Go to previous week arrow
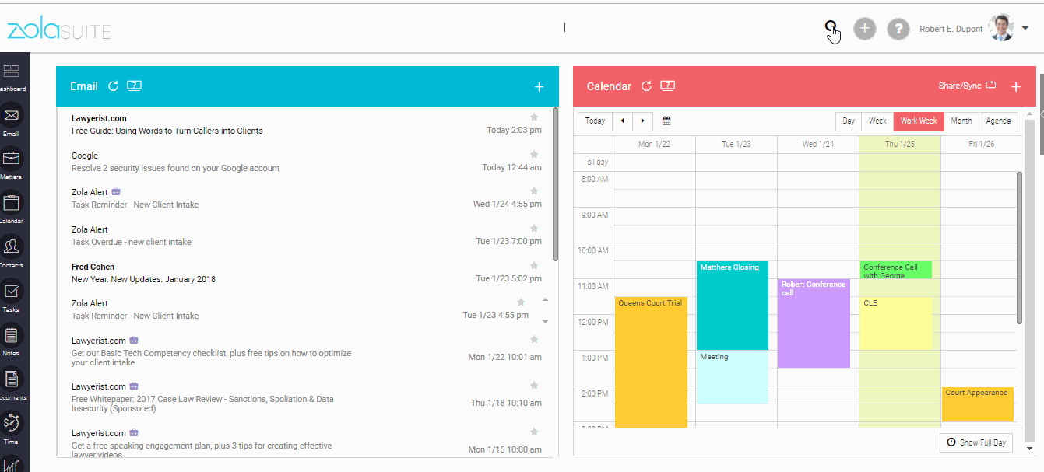This screenshot has height=472, width=1044. pyautogui.click(x=622, y=121)
